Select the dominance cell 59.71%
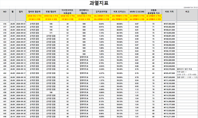This screenshot has height=118, width=198. point(120,89)
